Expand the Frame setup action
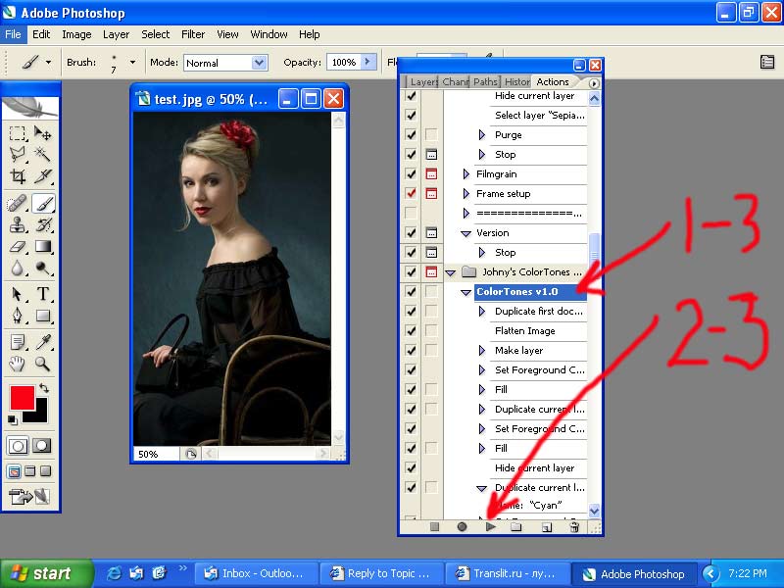The image size is (784, 588). tap(466, 193)
